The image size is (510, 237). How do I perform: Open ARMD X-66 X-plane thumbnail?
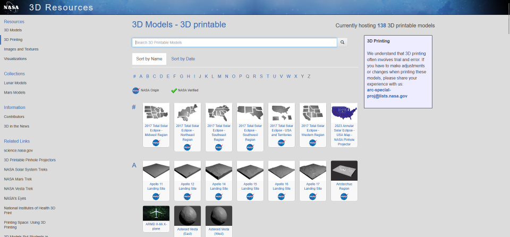[156, 213]
